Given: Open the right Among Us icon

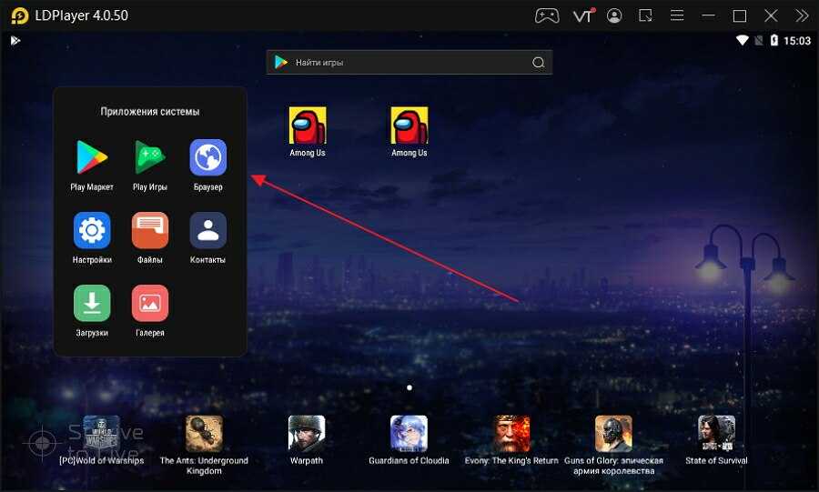Looking at the screenshot, I should tap(409, 126).
